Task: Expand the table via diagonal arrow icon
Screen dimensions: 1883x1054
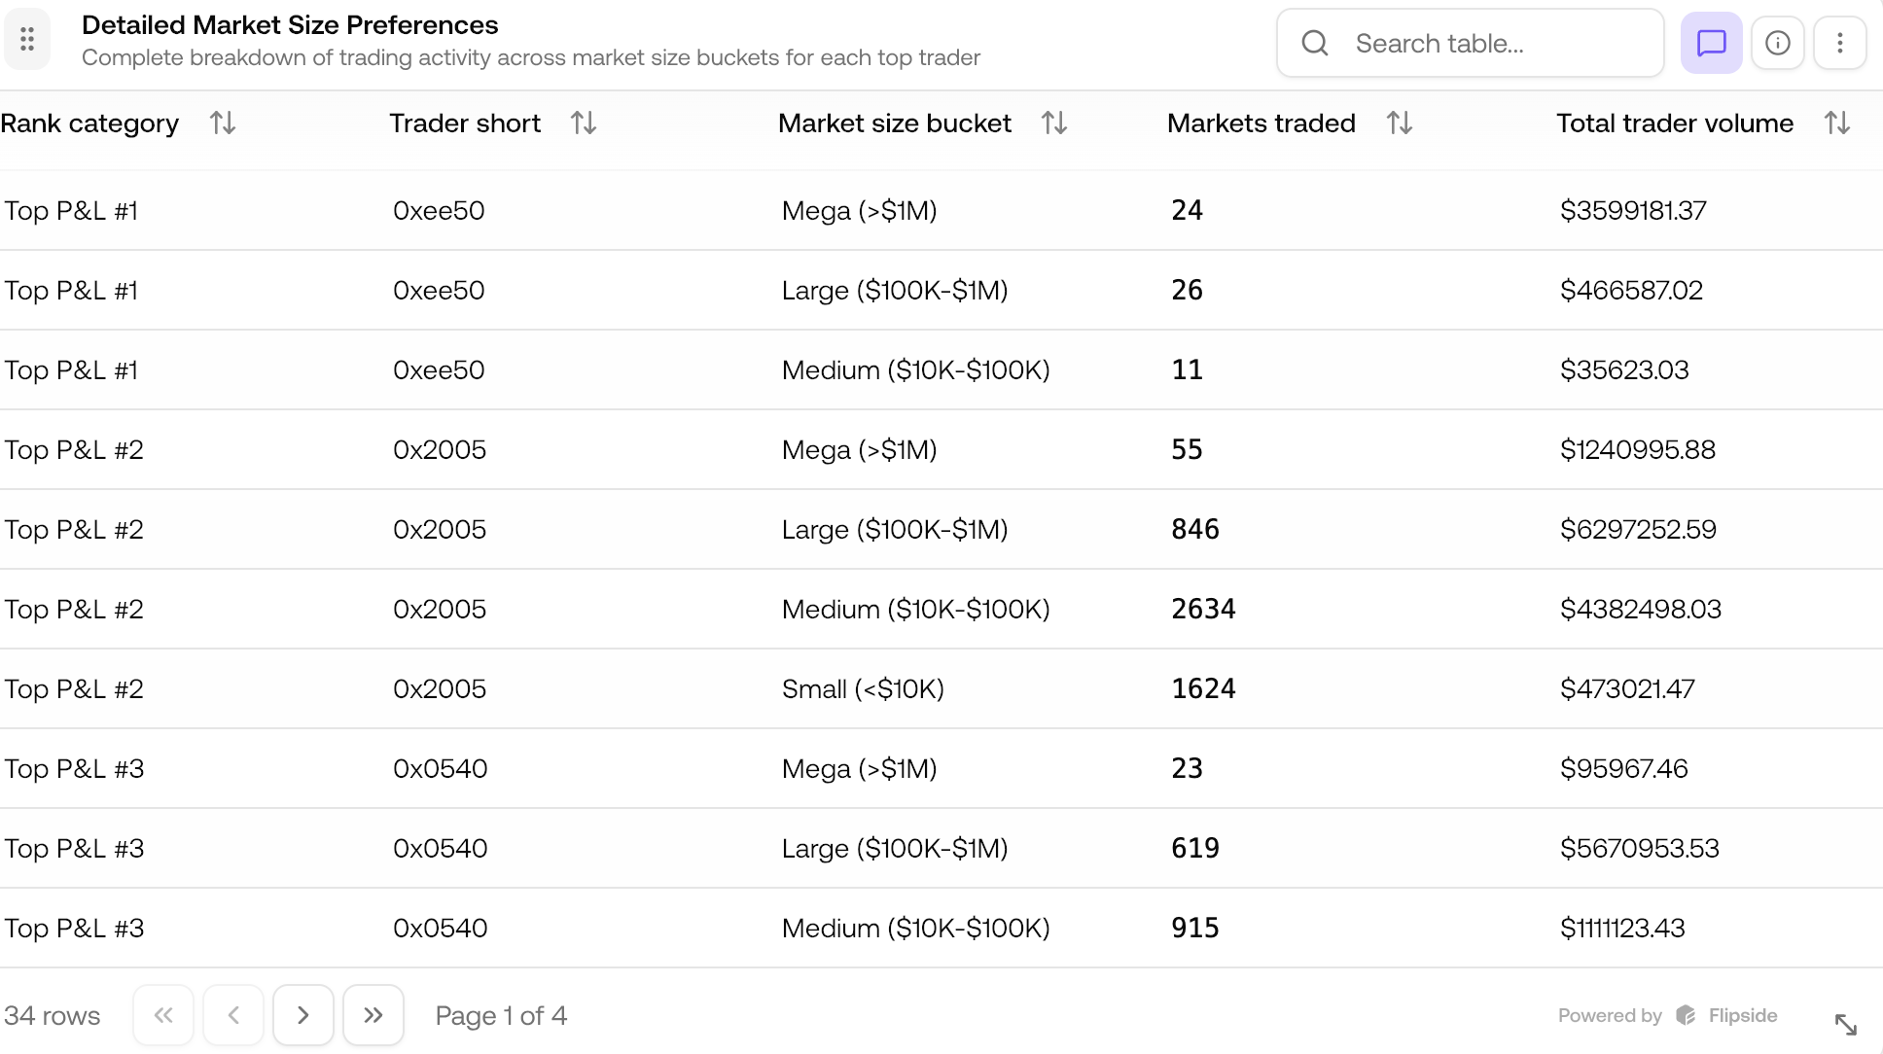Action: [1847, 1025]
